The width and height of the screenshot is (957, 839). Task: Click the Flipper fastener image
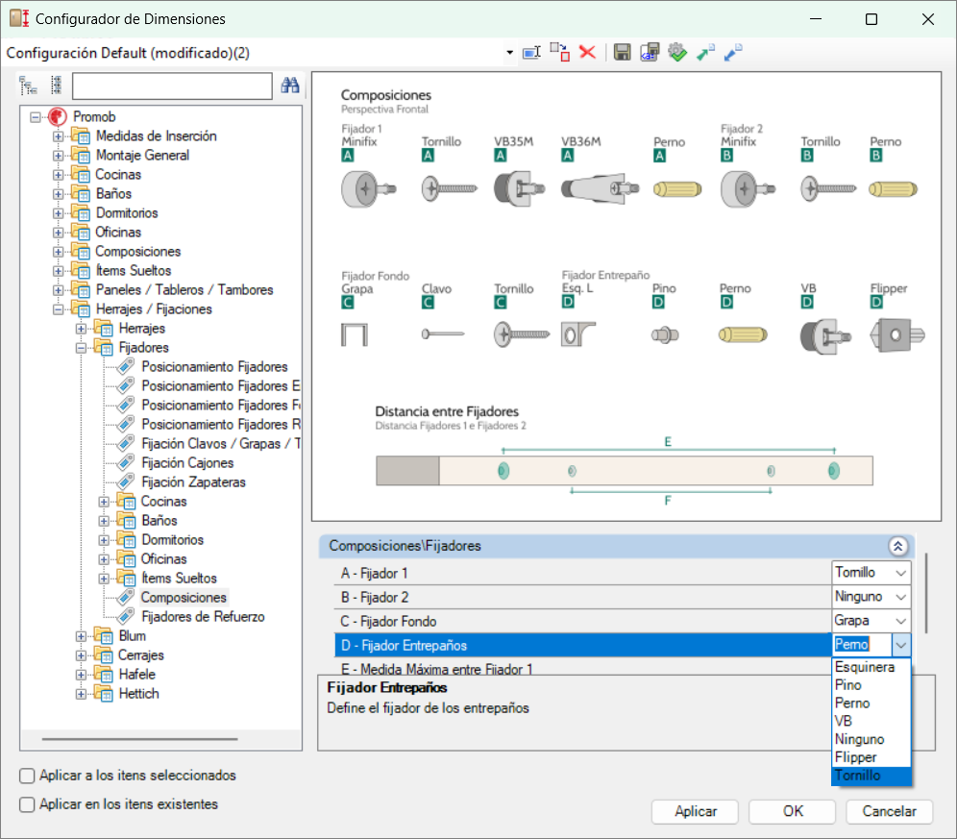pyautogui.click(x=897, y=334)
